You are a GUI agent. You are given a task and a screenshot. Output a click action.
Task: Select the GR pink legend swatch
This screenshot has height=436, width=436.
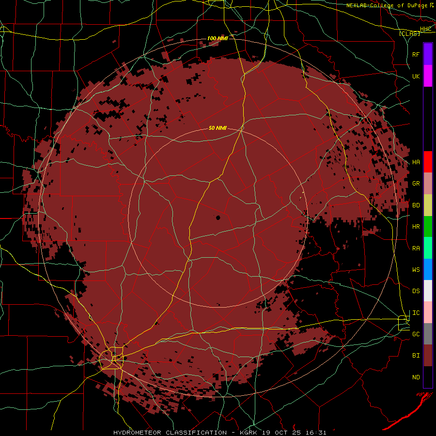point(428,184)
